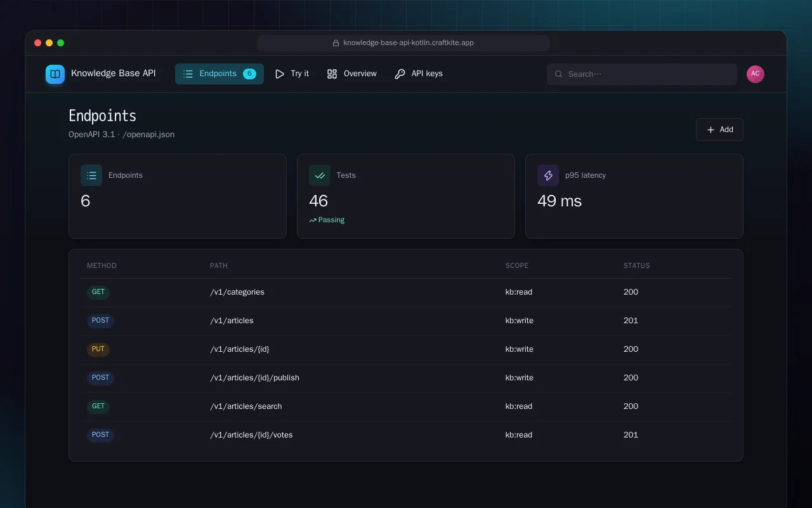This screenshot has width=812, height=508.
Task: Click the METHOD column header
Action: pos(101,265)
